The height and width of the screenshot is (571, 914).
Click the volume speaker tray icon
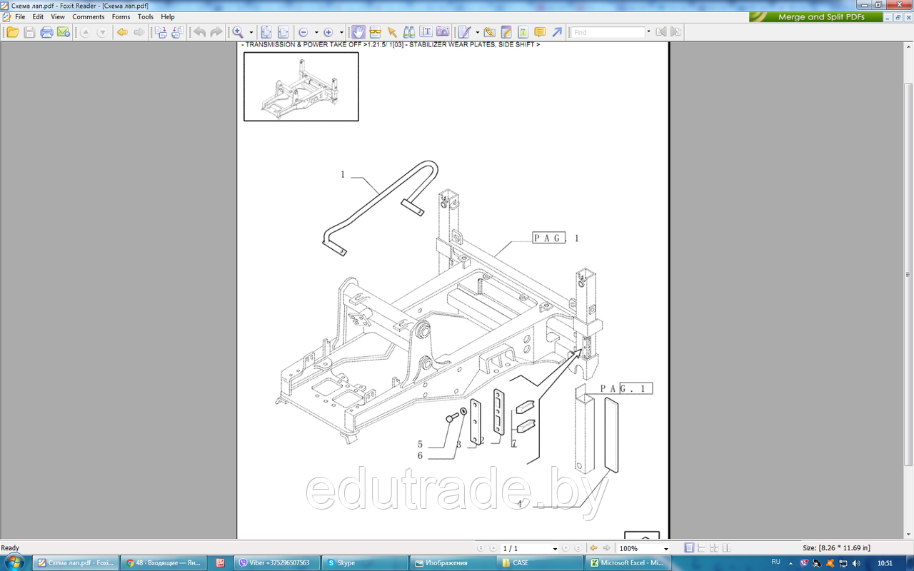click(856, 563)
